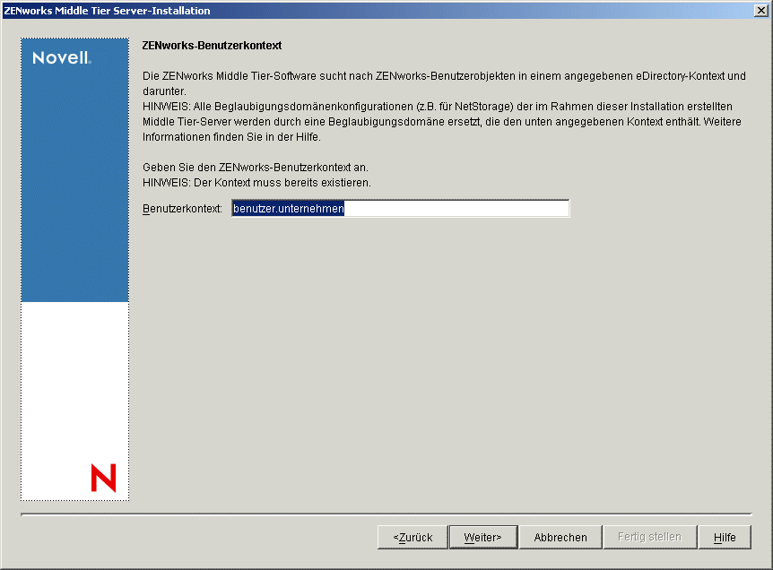Click the disabled Fertig stellen button

point(649,537)
